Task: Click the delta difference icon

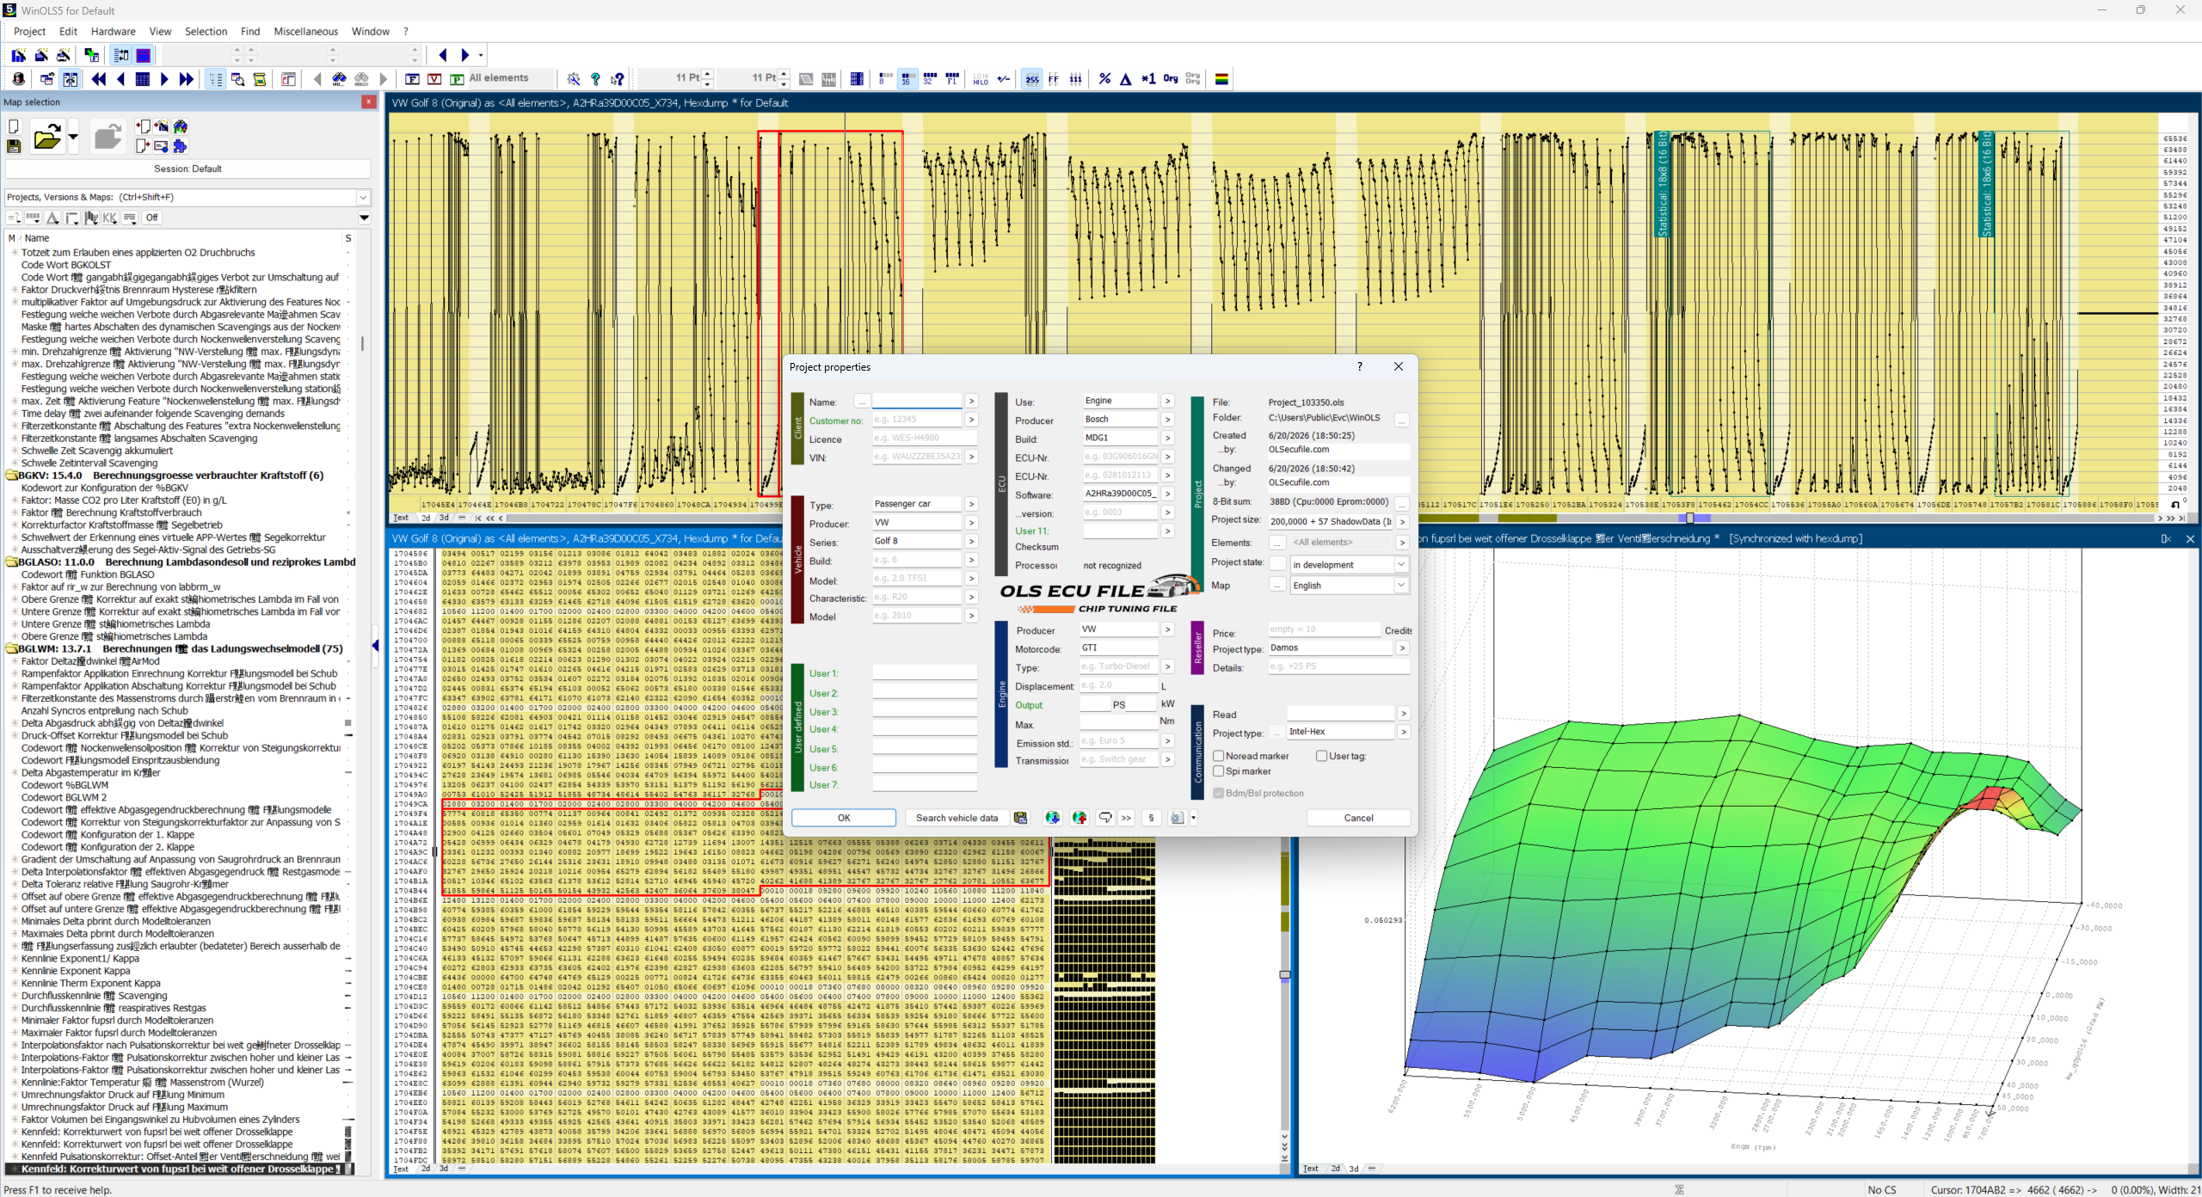Action: (x=1126, y=79)
